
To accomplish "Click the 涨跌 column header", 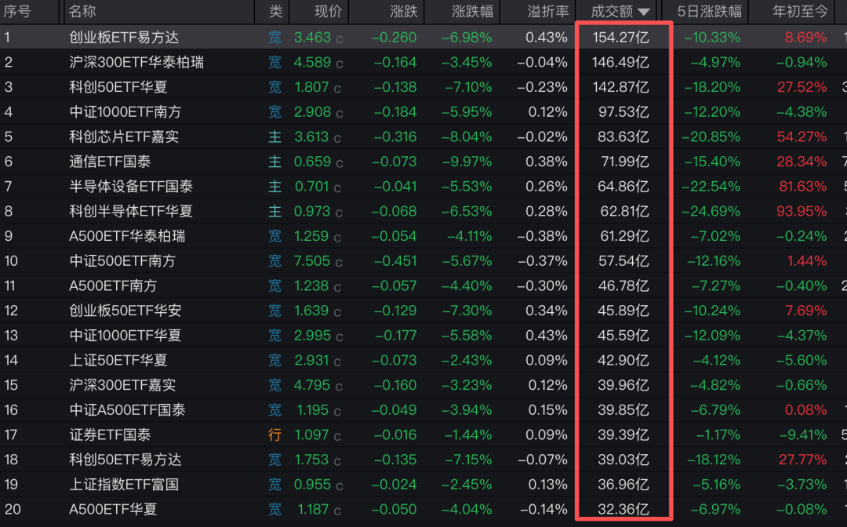I will 404,11.
